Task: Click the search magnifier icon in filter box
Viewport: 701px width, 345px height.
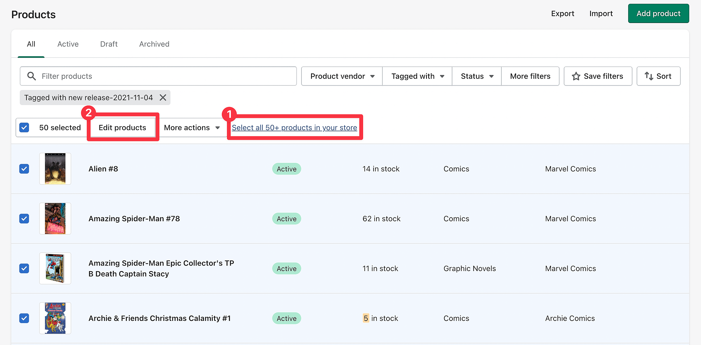Action: pos(32,76)
